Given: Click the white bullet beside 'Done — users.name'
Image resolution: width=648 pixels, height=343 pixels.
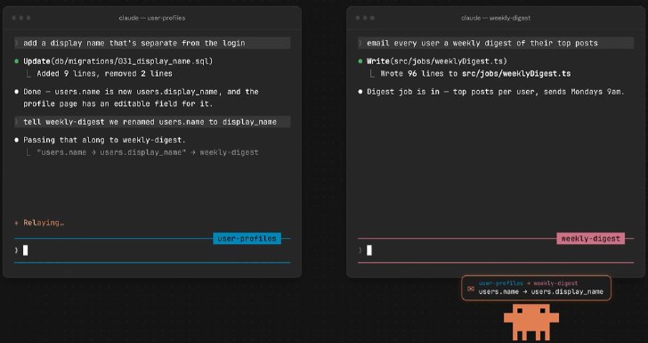Looking at the screenshot, I should (17, 92).
